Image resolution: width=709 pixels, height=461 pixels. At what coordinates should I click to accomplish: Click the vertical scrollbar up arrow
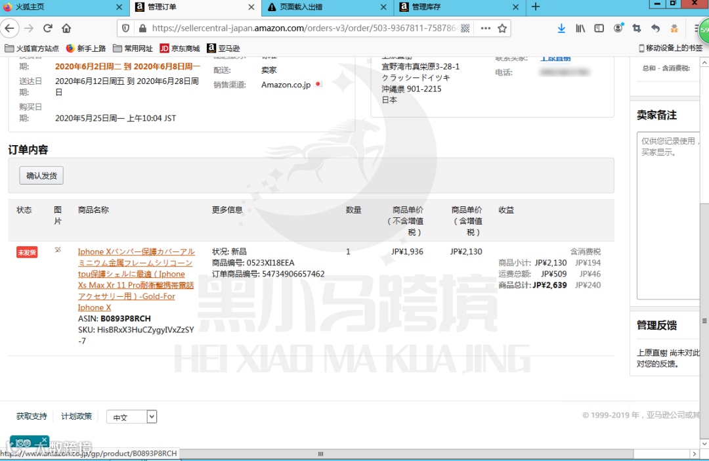tap(704, 63)
